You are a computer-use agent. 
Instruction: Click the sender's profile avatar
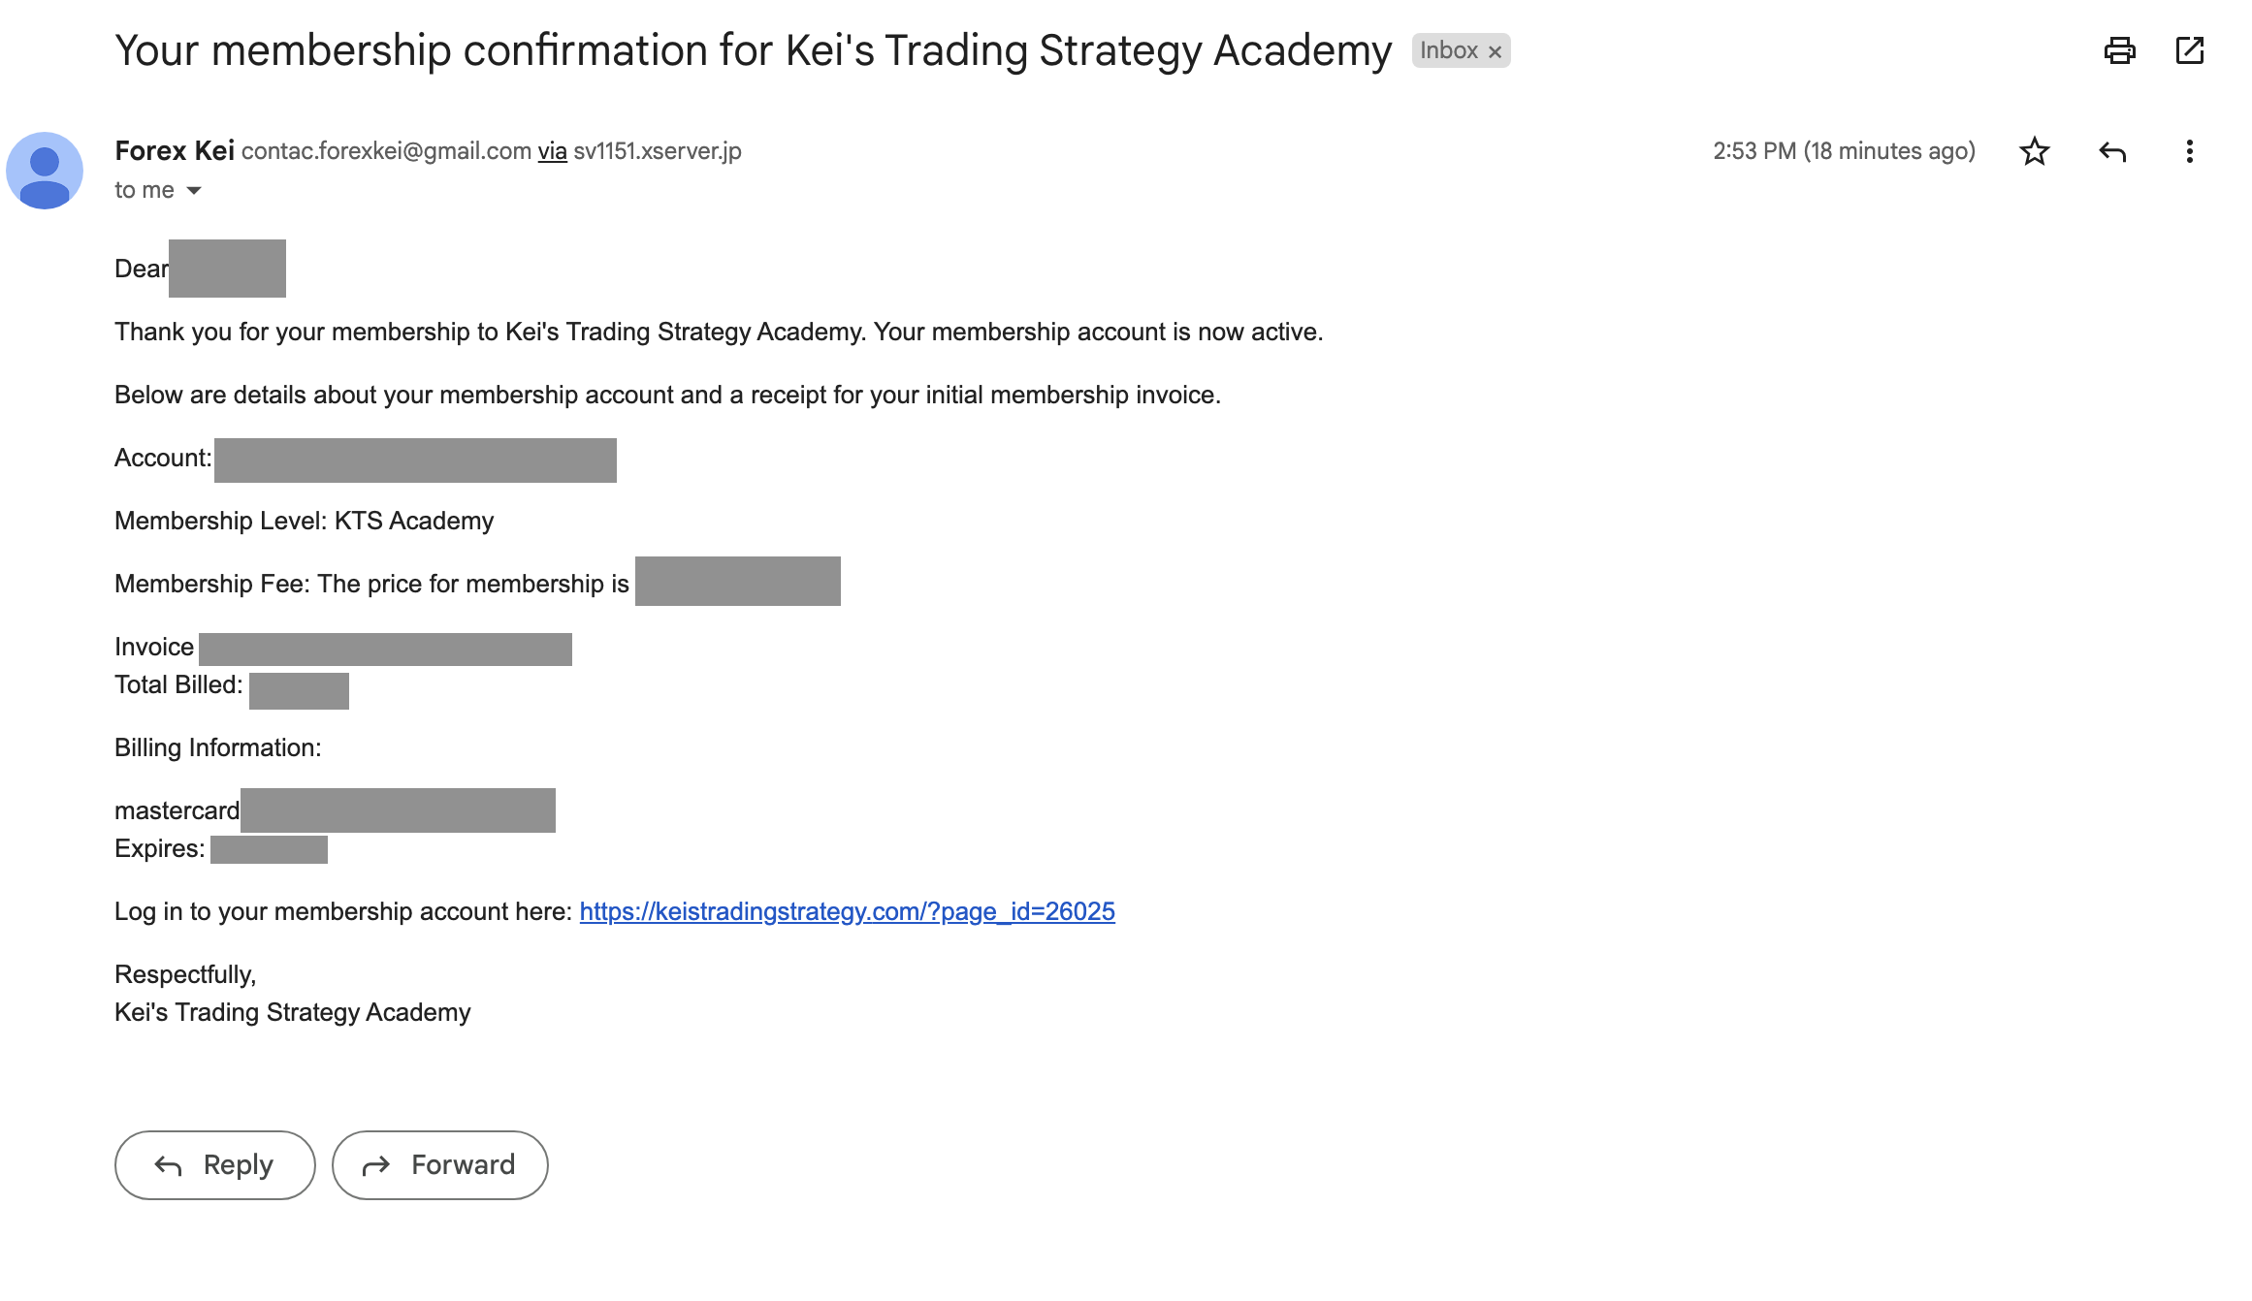click(x=45, y=171)
